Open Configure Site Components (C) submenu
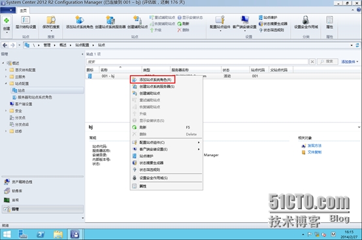 point(167,143)
